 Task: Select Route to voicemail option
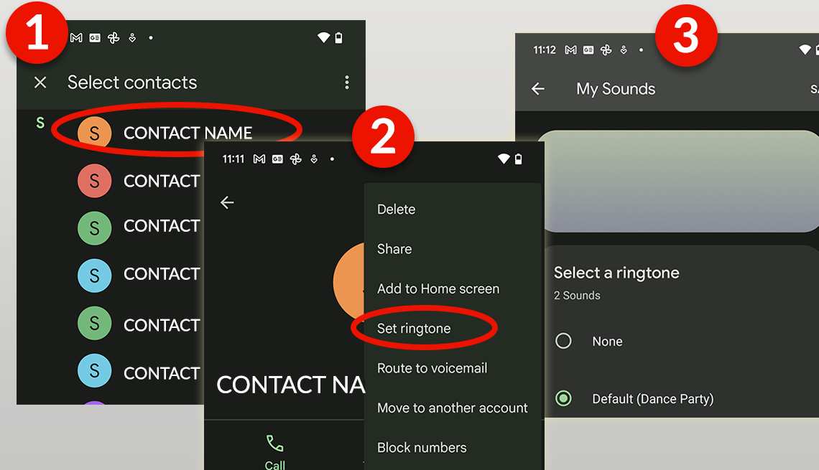tap(432, 368)
